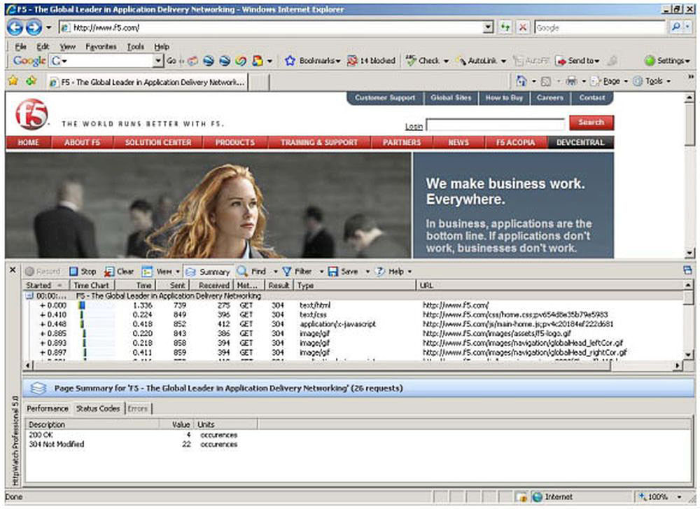The image size is (700, 509).
Task: Collapse the F5 page group in log
Action: pyautogui.click(x=29, y=295)
